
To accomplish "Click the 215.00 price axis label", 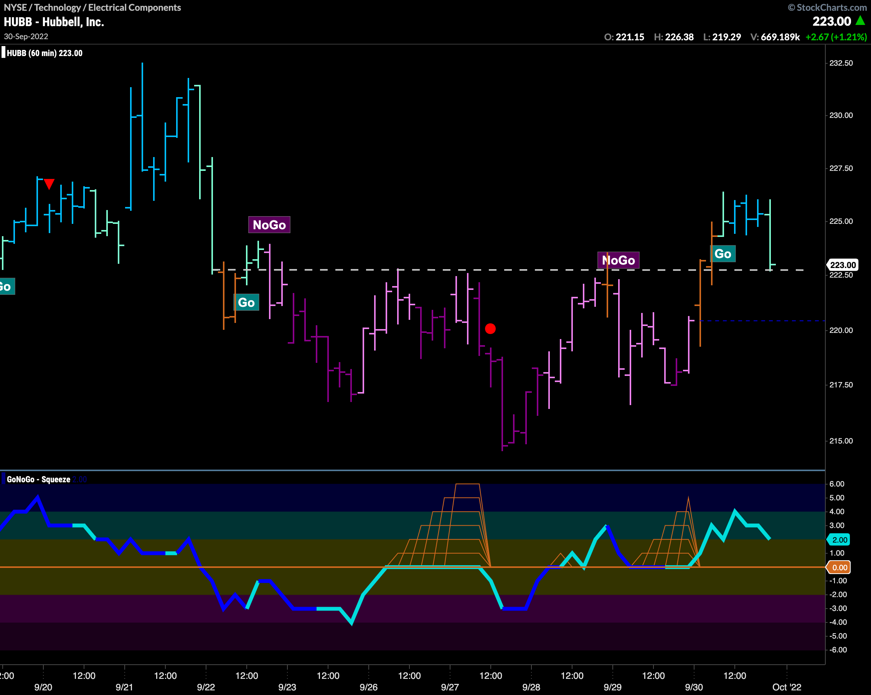I will [841, 441].
